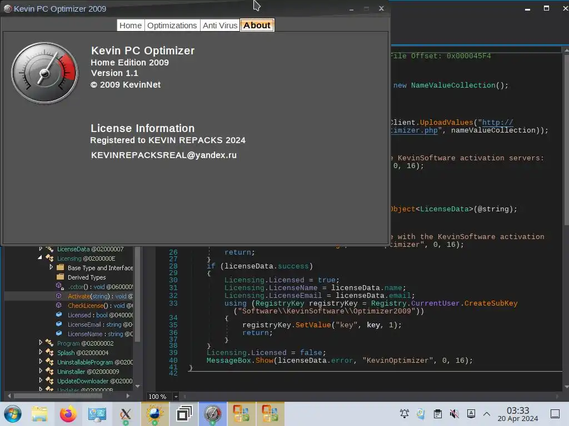
Task: Click the method icon beside .cctor()
Action: pyautogui.click(x=60, y=287)
